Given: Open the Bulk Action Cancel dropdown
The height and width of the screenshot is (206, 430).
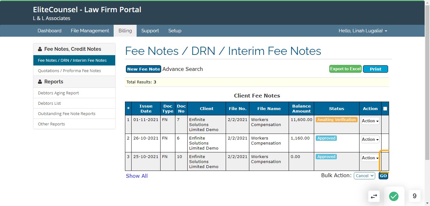Looking at the screenshot, I should [365, 176].
